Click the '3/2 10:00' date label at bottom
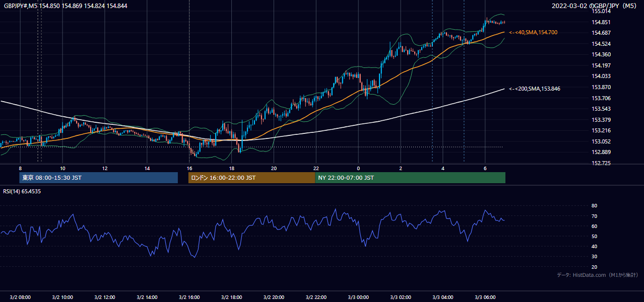 click(x=62, y=297)
